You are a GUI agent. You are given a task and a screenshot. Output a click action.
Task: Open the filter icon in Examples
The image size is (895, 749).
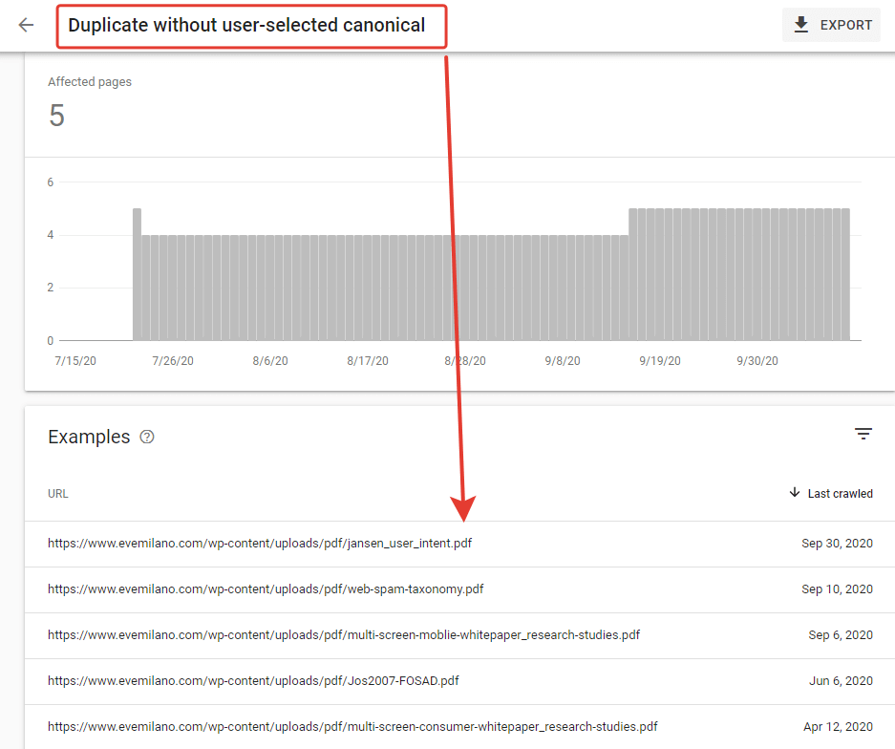coord(863,435)
